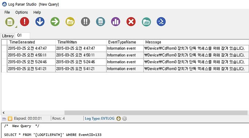Click the teal document icon in the toolbar
Image resolution: width=249 pixels, height=138 pixels.
[x=101, y=21]
